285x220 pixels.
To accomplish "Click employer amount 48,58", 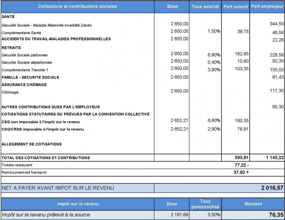I will click(x=278, y=33).
